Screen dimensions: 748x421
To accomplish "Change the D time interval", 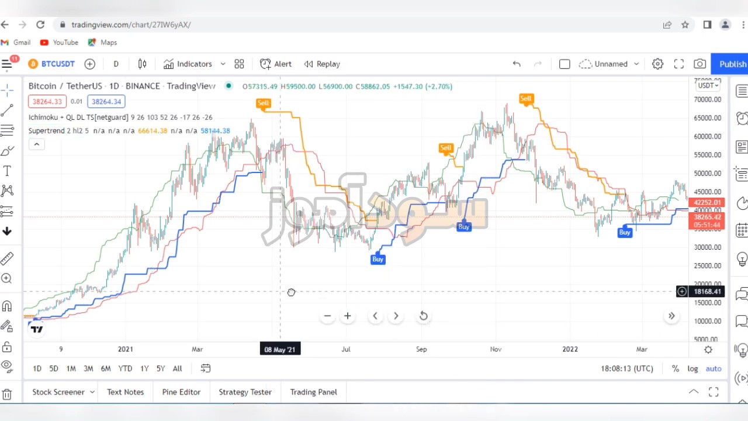I will tap(116, 64).
